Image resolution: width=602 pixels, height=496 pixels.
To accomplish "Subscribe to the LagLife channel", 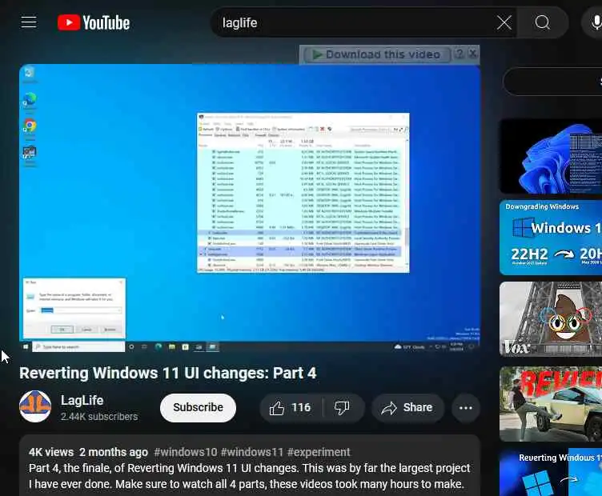I will [198, 407].
